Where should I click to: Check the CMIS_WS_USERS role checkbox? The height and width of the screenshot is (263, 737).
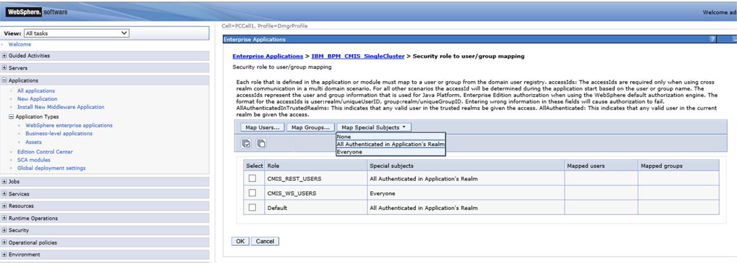(x=252, y=193)
